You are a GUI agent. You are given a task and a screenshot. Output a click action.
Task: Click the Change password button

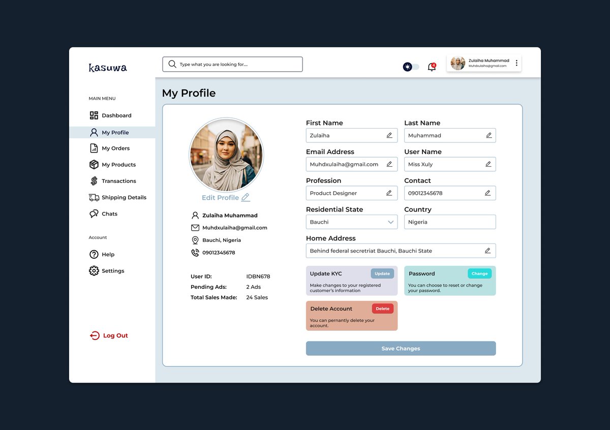pos(479,273)
